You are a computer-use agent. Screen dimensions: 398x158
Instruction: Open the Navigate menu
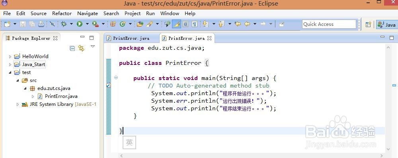pos(88,14)
